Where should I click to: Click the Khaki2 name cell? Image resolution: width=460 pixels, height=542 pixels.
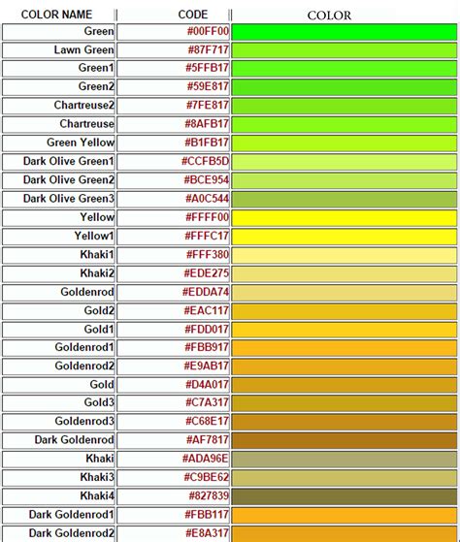[x=58, y=274]
